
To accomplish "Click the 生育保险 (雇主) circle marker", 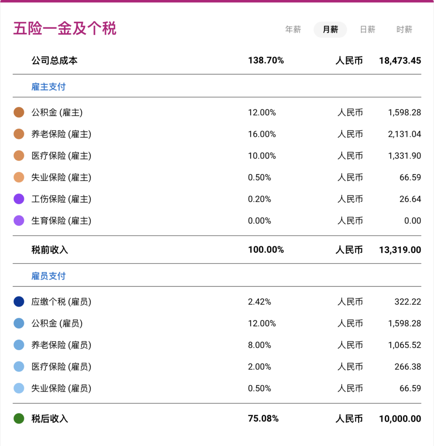I will (19, 220).
